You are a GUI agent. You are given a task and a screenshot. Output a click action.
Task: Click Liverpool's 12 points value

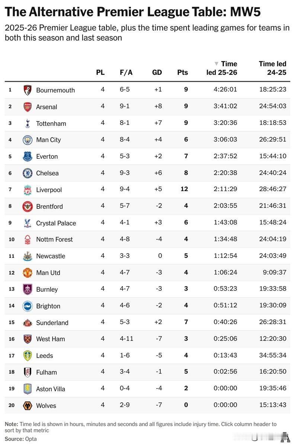click(184, 189)
